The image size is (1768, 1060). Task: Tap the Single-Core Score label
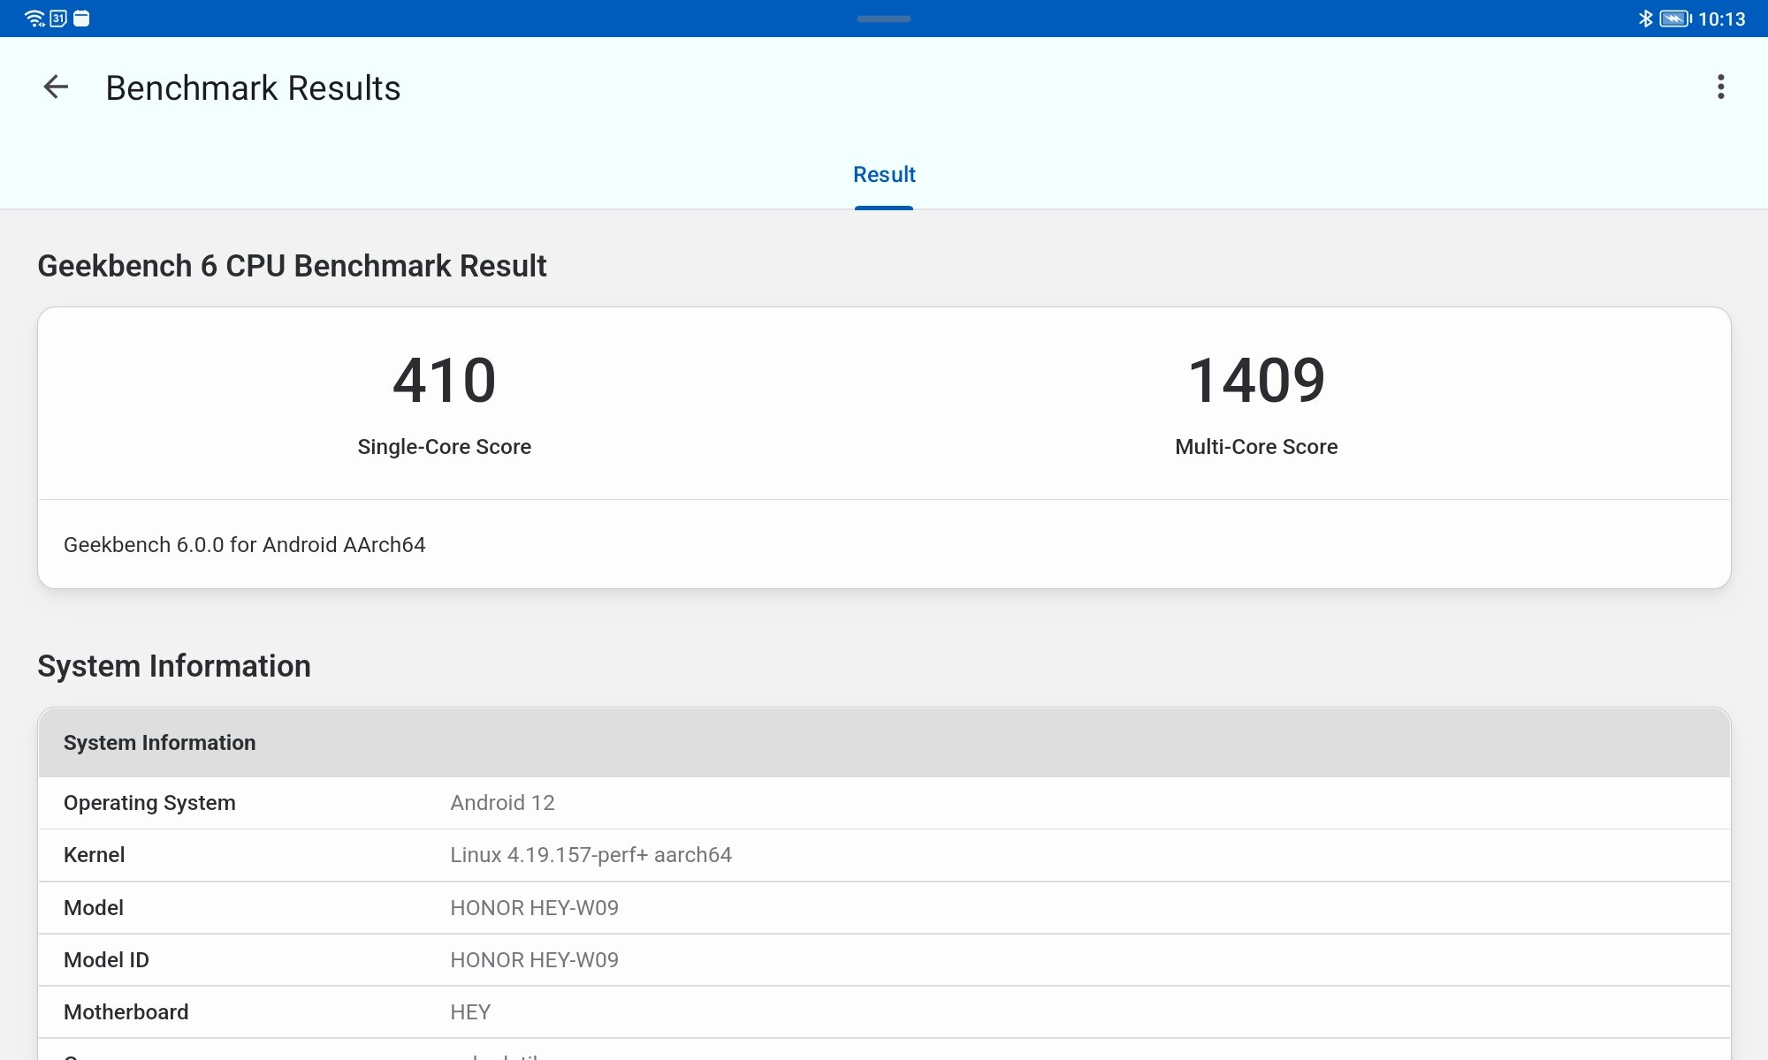coord(444,447)
